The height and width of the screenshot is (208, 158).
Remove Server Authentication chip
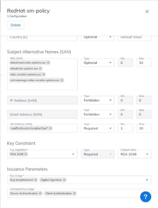40,193
